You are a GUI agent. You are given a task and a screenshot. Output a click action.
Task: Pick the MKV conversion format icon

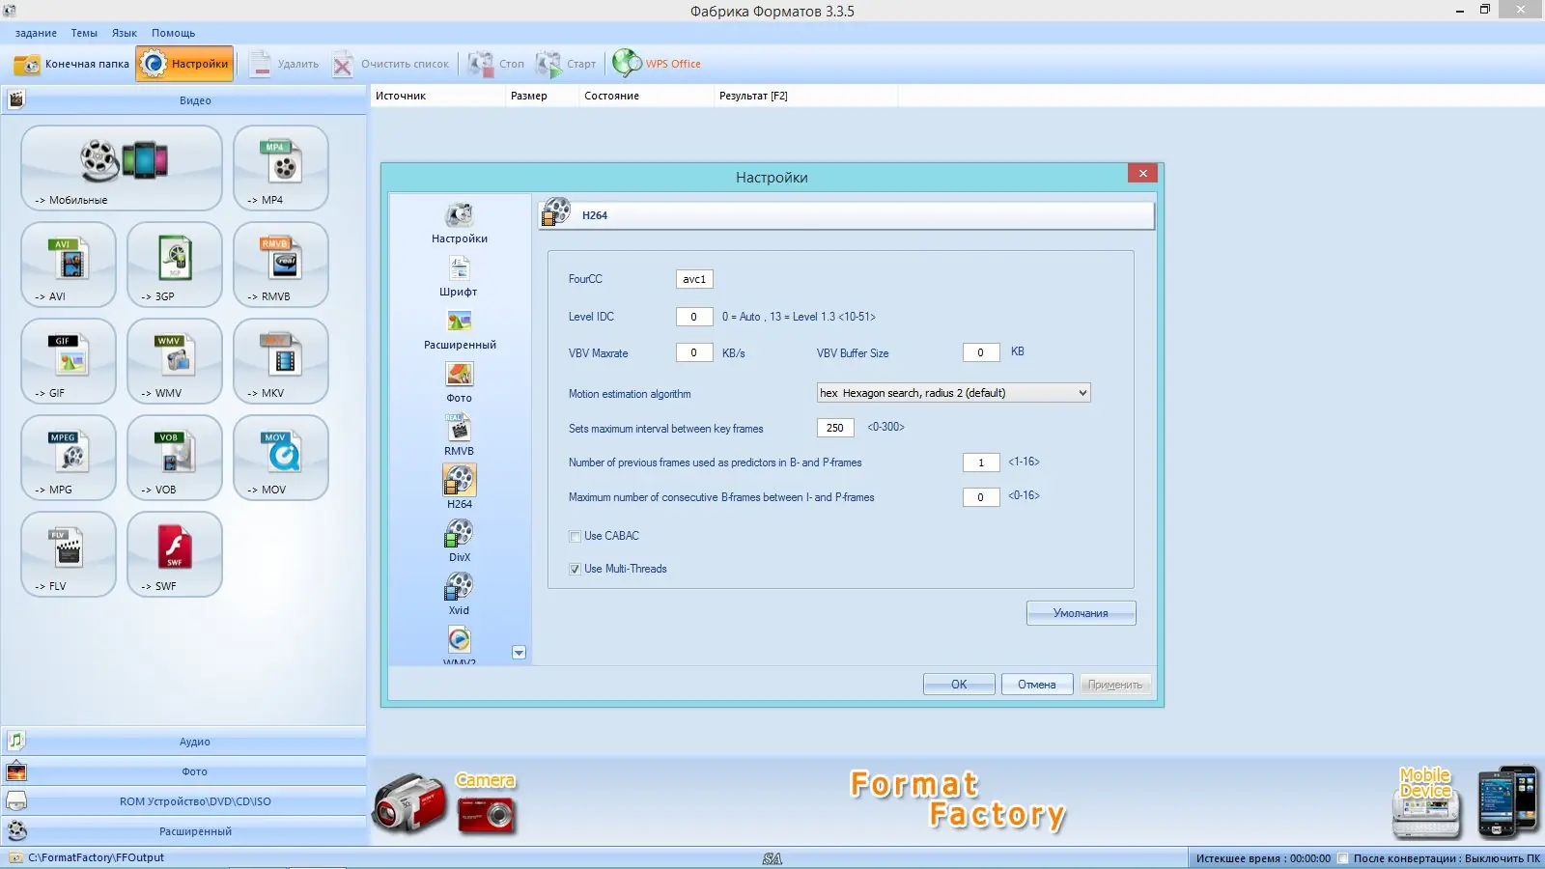[x=281, y=361]
